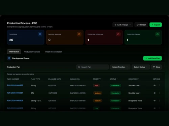This screenshot has width=169, height=126.
Task: Click the Total Plans card showing 20
Action: (x=26, y=37)
